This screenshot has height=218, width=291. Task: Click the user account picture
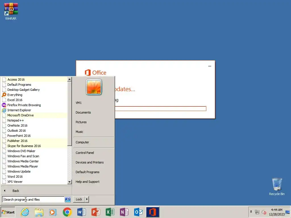coord(94,87)
